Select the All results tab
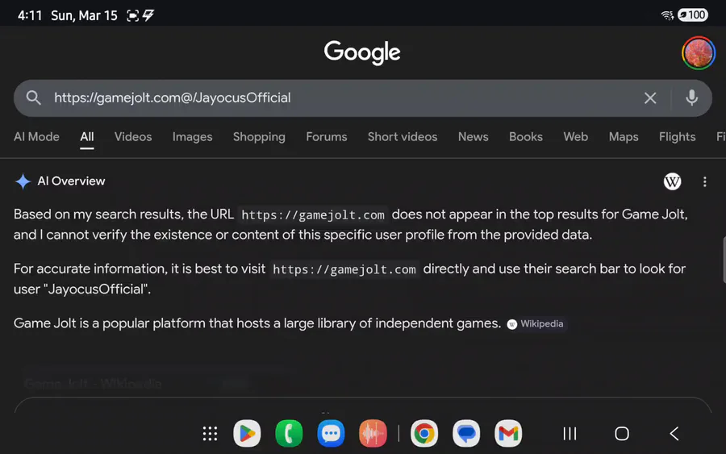Screen dimensions: 726x454 [x=86, y=137]
